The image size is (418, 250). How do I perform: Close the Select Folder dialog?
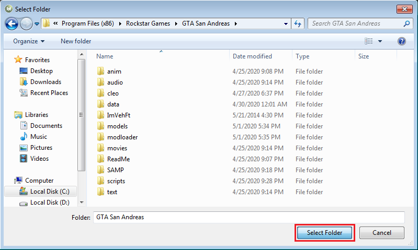click(x=404, y=9)
